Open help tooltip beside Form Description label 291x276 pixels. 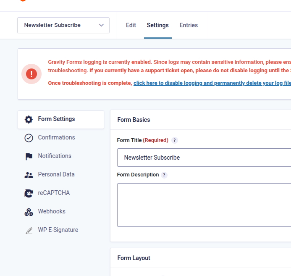(164, 175)
